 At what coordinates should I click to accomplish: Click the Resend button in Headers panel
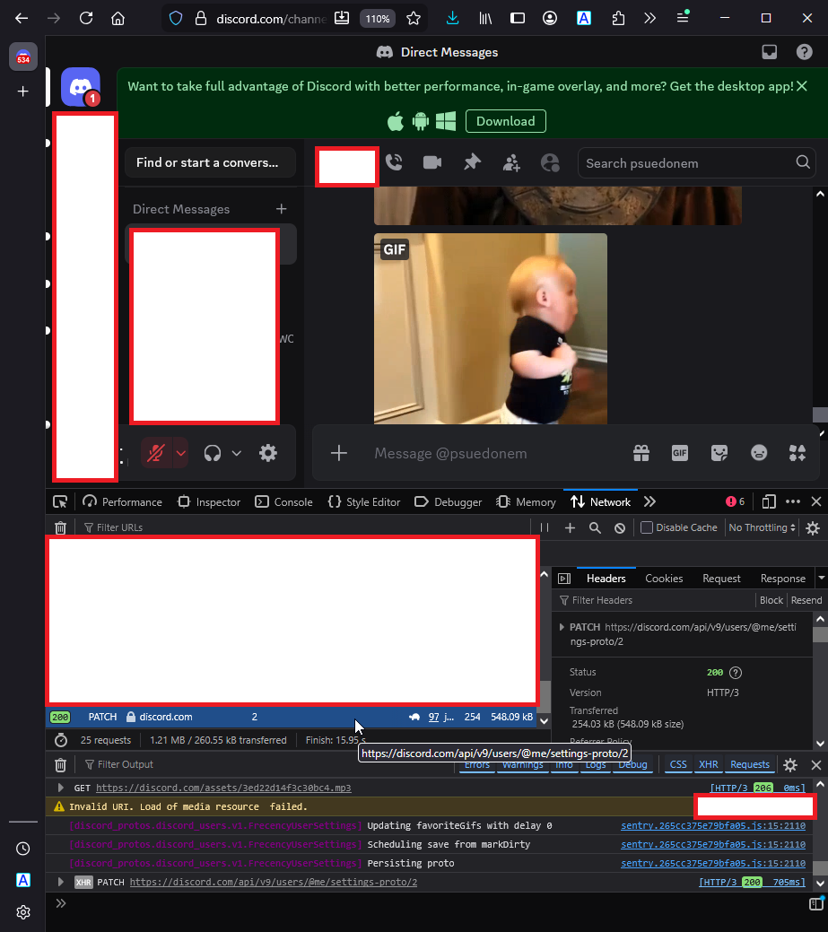pos(806,600)
